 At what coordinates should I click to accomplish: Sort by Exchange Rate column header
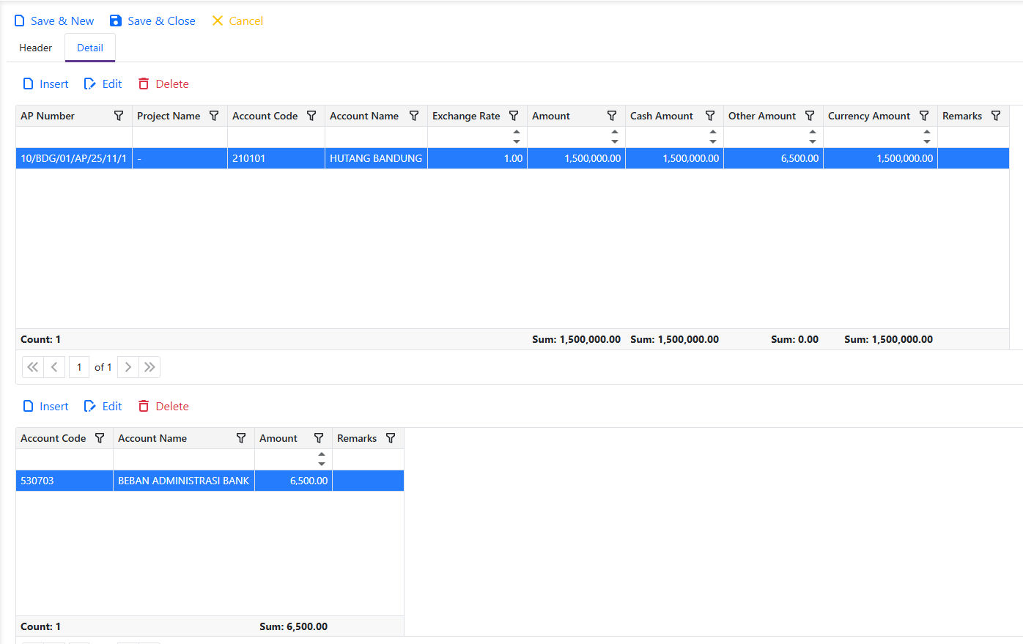(466, 116)
